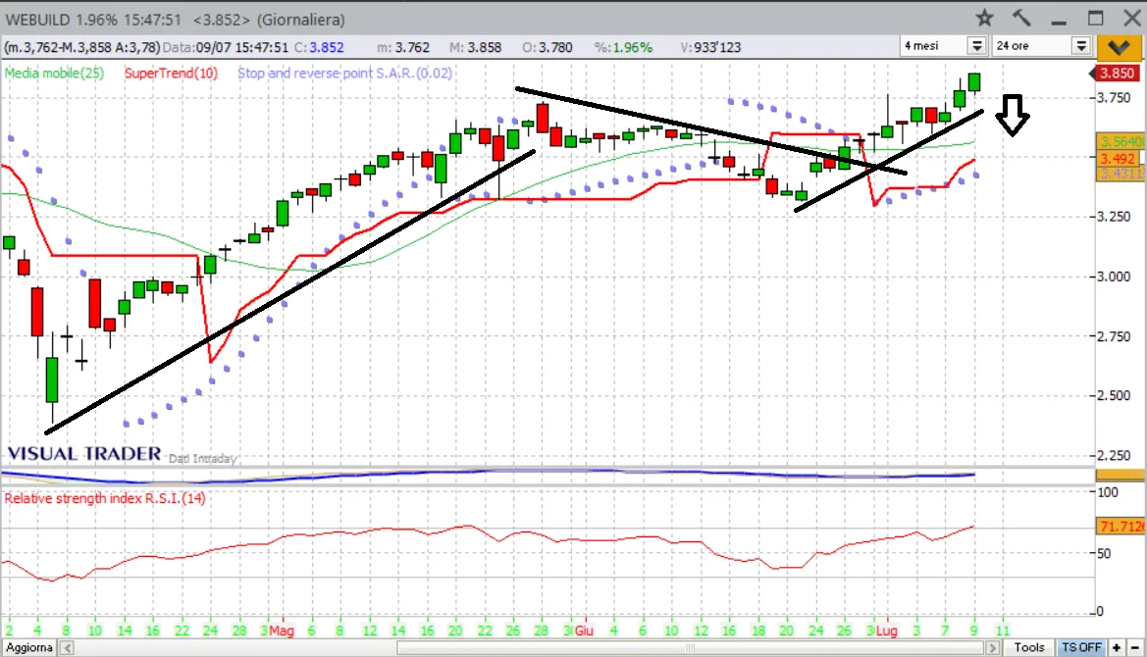Maximize the WEBUILD chart window
The image size is (1147, 657).
(x=1095, y=19)
